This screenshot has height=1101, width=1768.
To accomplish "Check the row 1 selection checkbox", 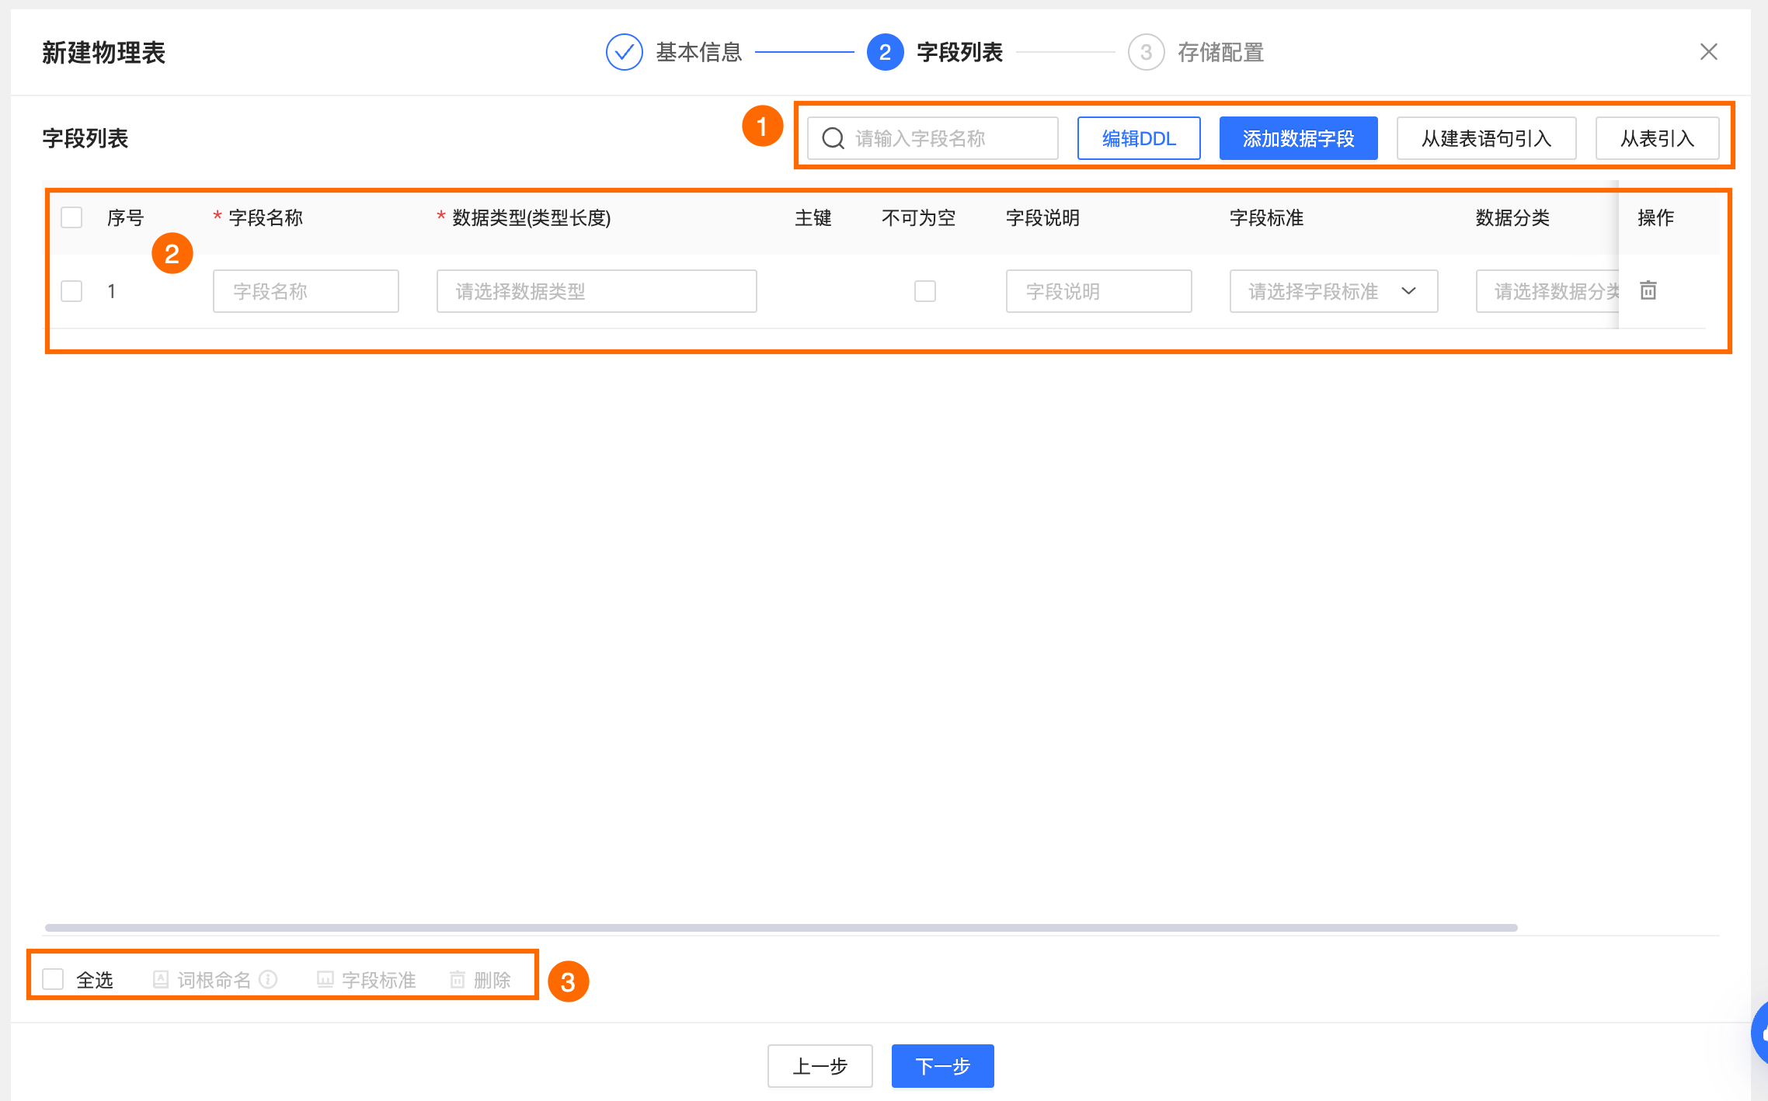I will [71, 291].
